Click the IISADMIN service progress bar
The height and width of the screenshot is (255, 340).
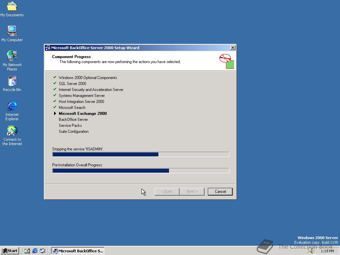(x=140, y=154)
